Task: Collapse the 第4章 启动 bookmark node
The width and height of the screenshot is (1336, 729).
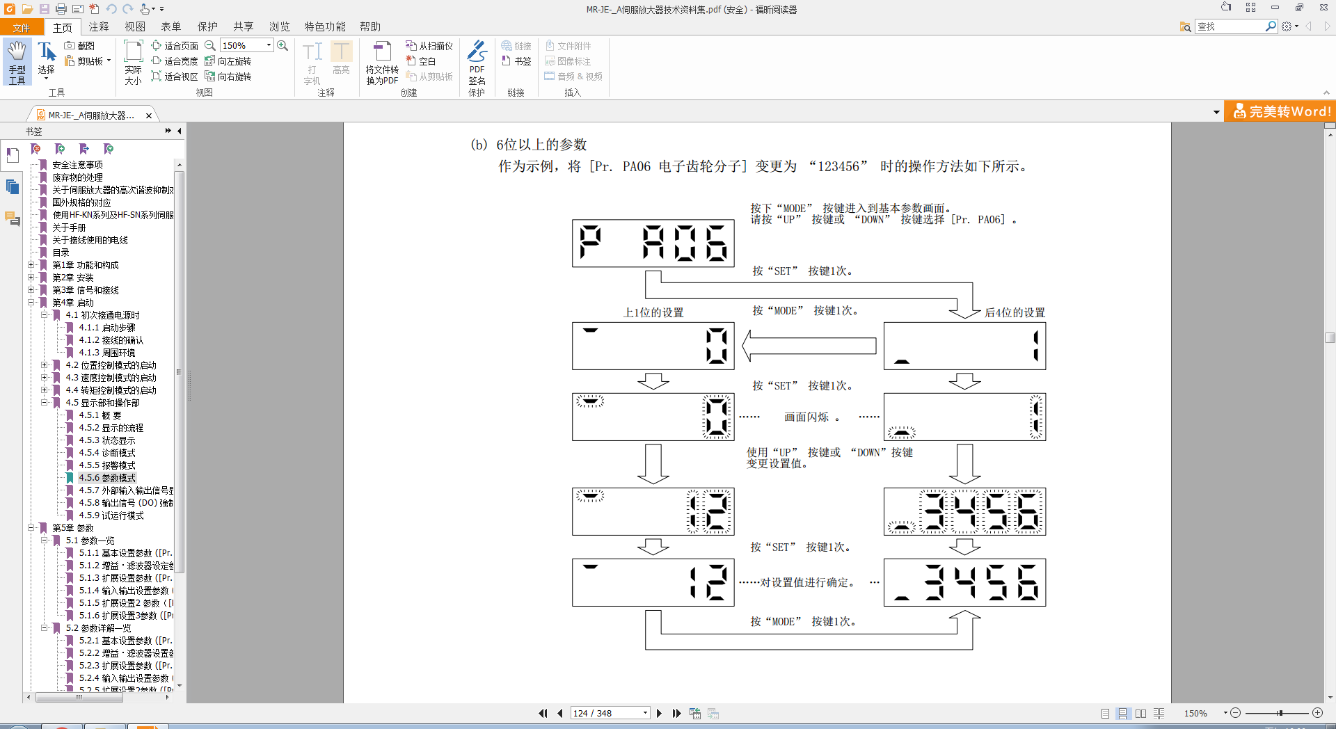Action: 31,303
